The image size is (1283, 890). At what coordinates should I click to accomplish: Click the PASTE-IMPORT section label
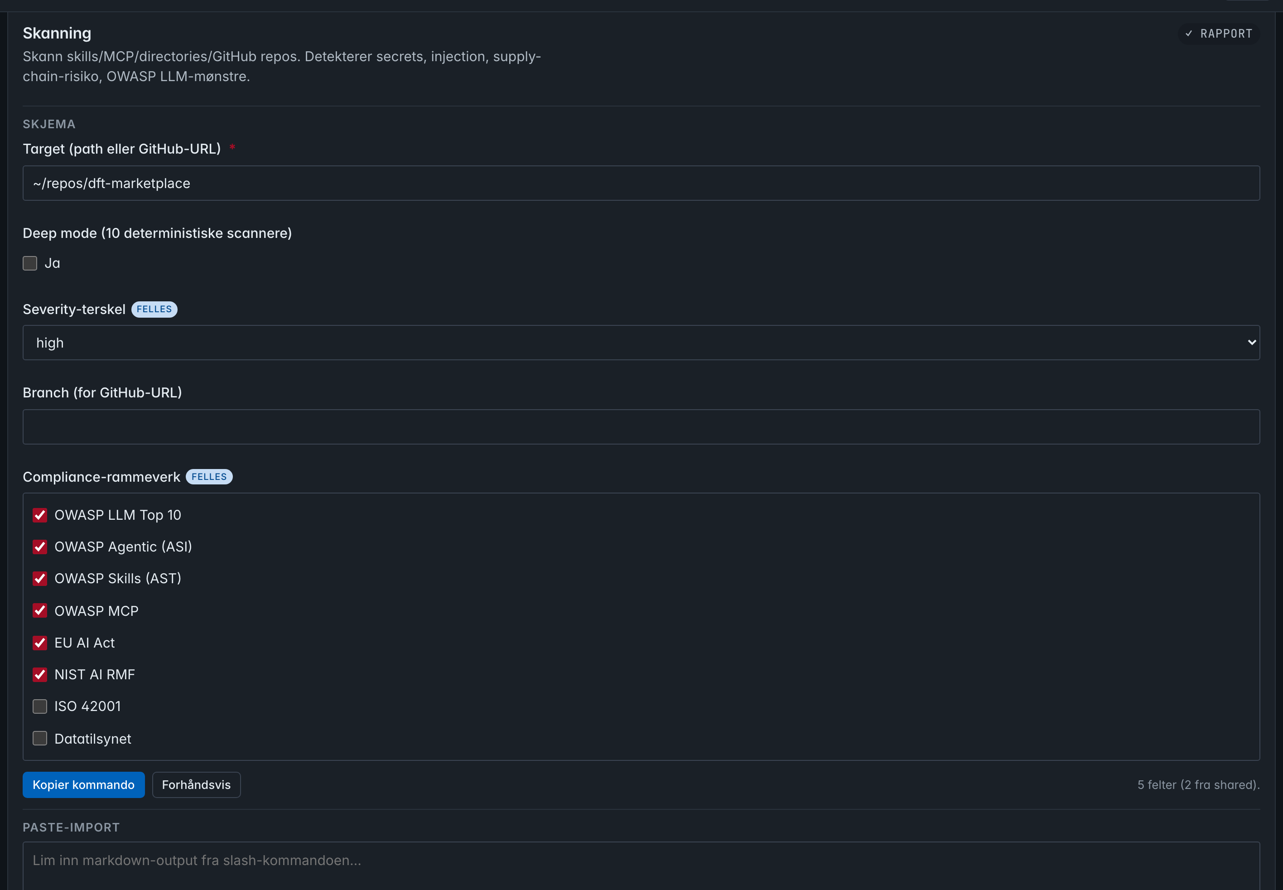(x=71, y=827)
